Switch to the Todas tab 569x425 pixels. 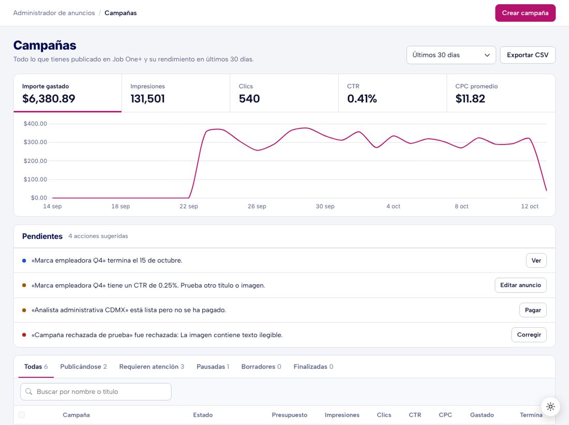click(x=36, y=367)
